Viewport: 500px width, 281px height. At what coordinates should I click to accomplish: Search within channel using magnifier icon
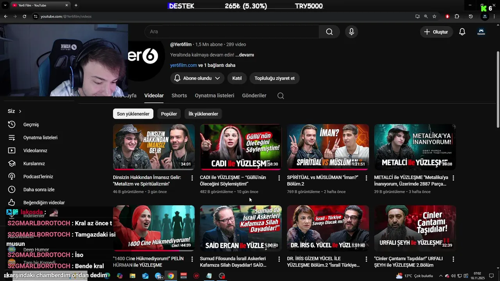pos(280,96)
